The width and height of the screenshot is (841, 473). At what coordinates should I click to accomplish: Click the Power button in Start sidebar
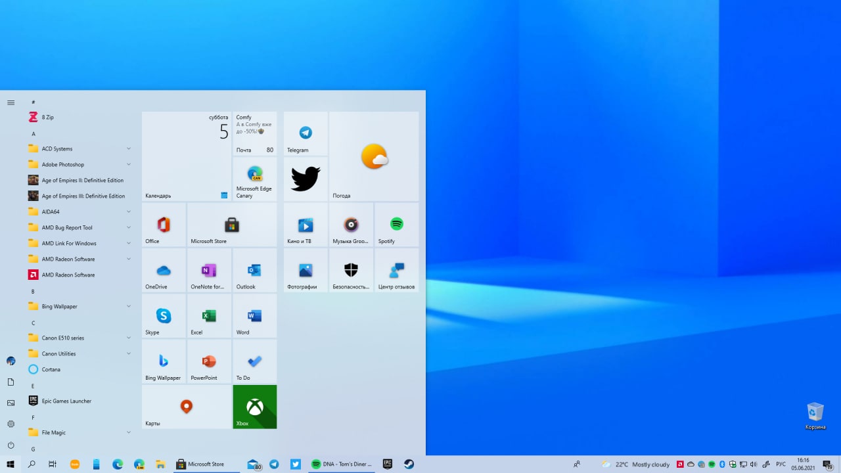click(x=11, y=445)
